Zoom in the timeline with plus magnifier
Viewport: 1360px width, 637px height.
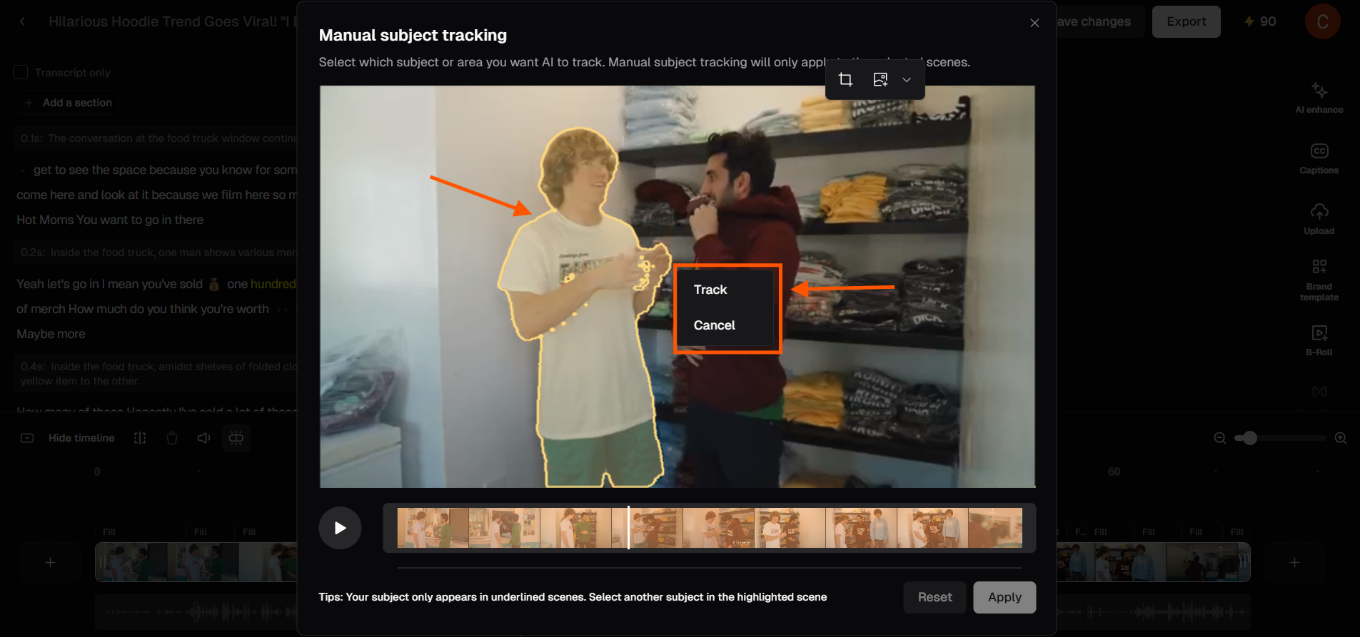click(1341, 438)
